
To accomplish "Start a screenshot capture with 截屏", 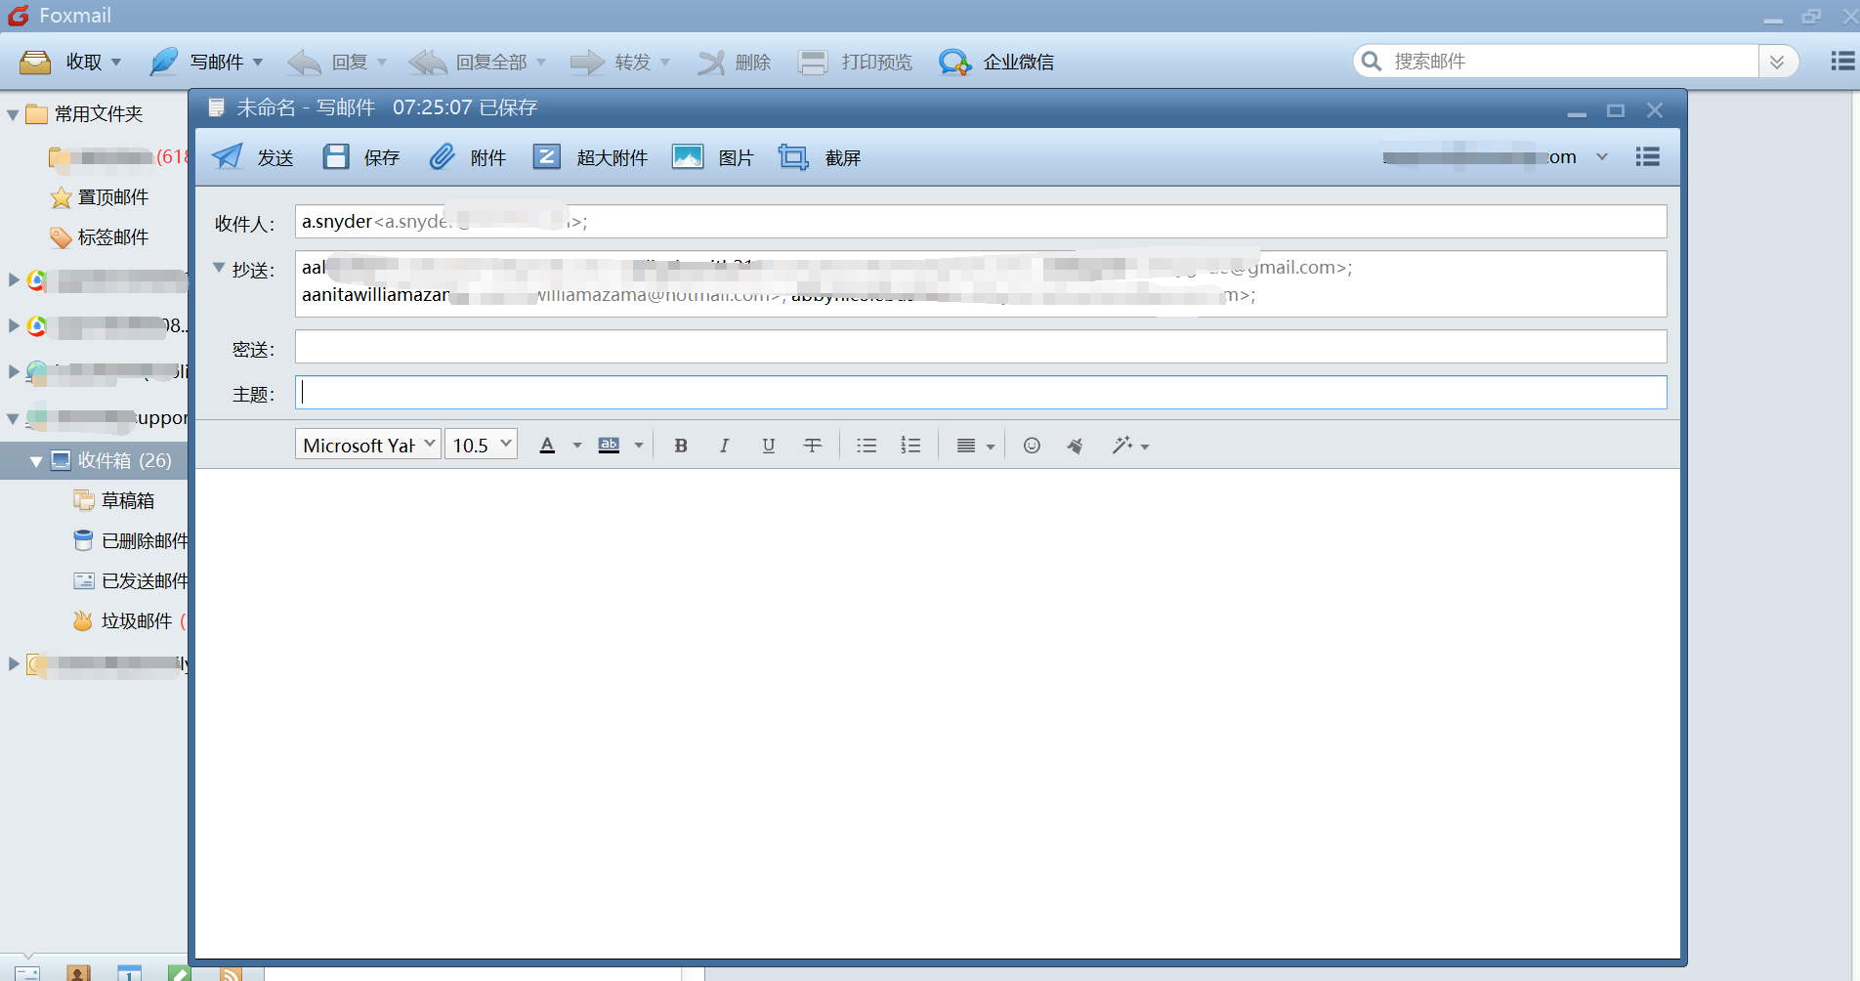I will 793,157.
